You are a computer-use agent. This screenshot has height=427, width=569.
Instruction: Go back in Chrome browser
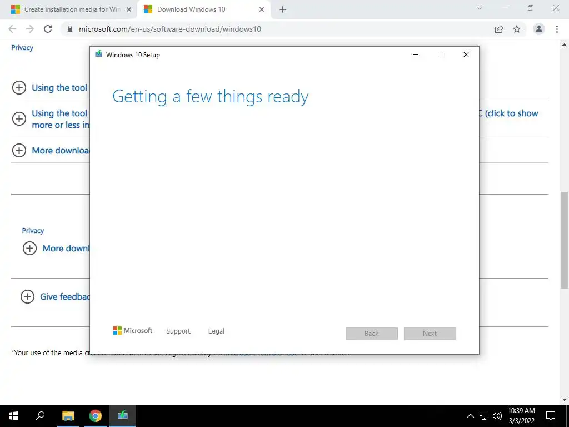(12, 29)
